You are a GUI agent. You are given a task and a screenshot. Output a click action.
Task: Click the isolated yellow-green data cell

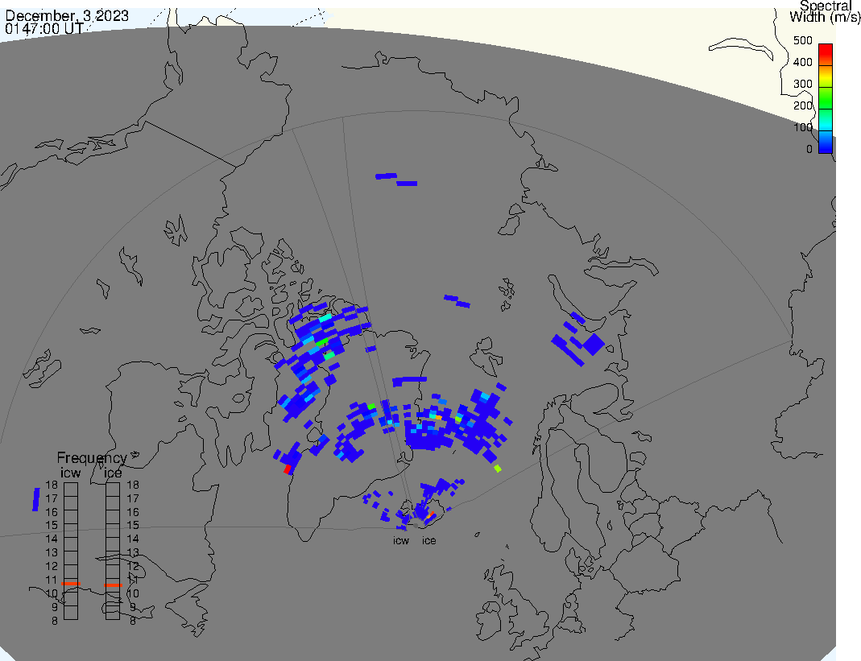coord(498,468)
